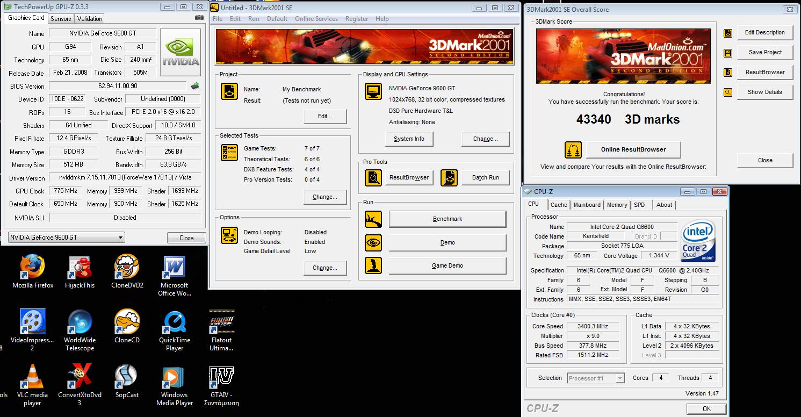Viewport: 801px width, 417px height.
Task: Click the Demo button
Action: [x=448, y=243]
